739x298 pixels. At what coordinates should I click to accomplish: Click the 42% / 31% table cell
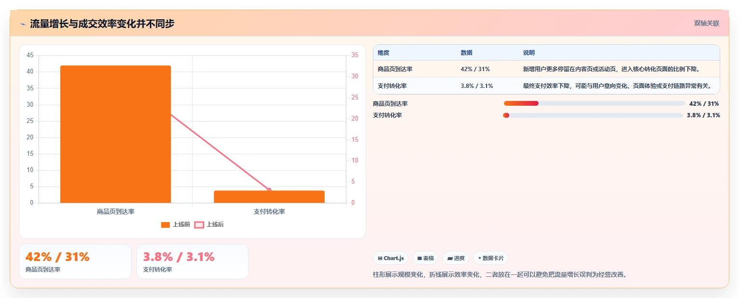[x=475, y=69]
